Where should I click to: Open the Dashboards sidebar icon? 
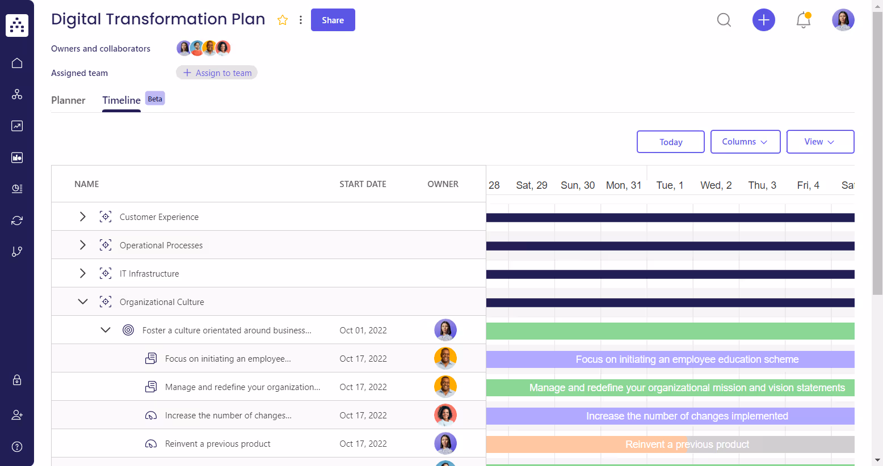tap(16, 158)
